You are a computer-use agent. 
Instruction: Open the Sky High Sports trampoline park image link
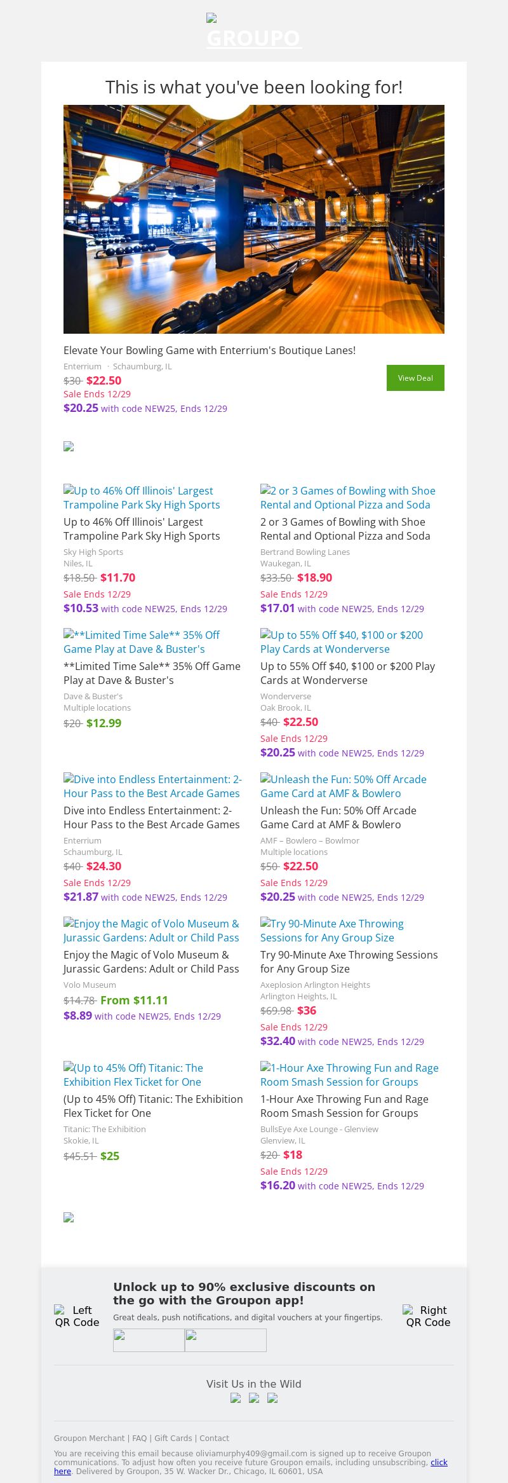(142, 498)
